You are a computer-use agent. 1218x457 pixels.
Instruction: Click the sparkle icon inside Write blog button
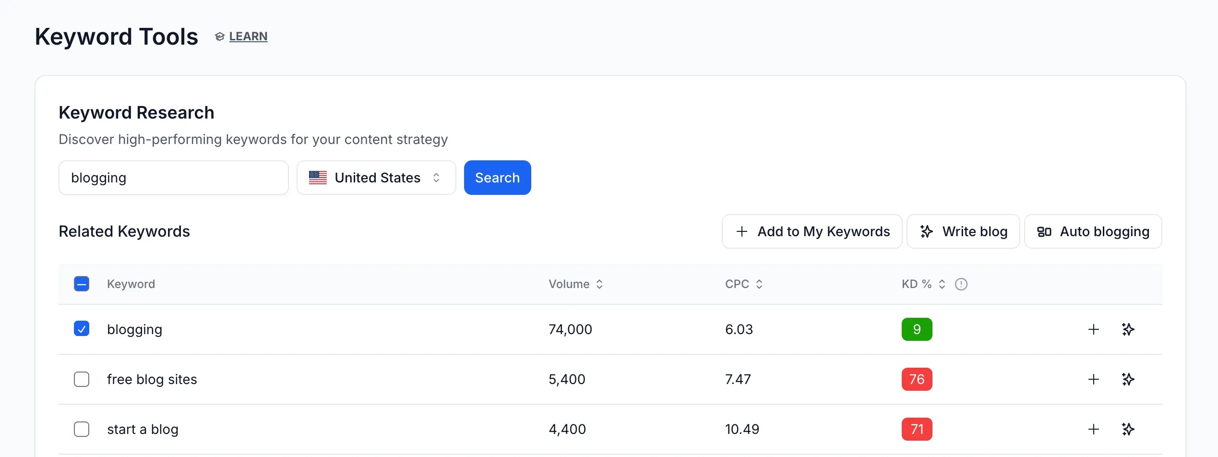927,231
